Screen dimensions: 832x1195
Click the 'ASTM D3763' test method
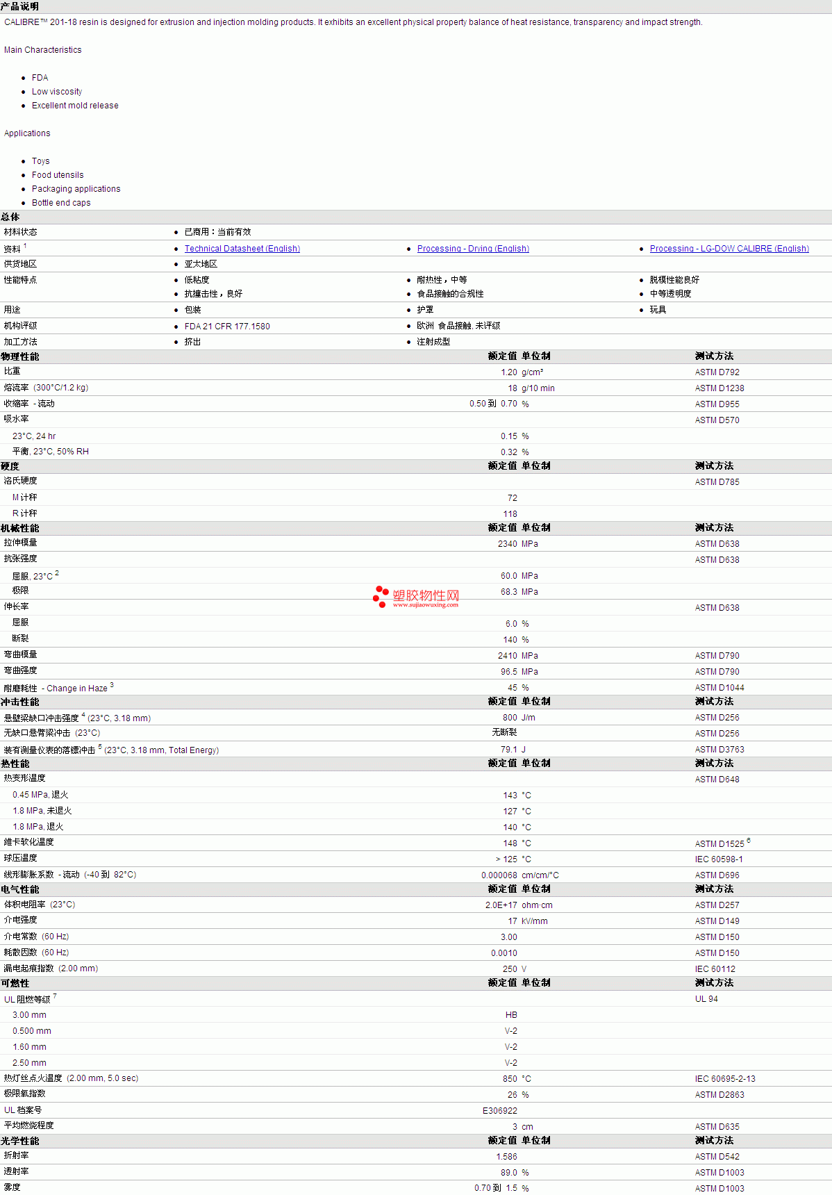pos(719,750)
